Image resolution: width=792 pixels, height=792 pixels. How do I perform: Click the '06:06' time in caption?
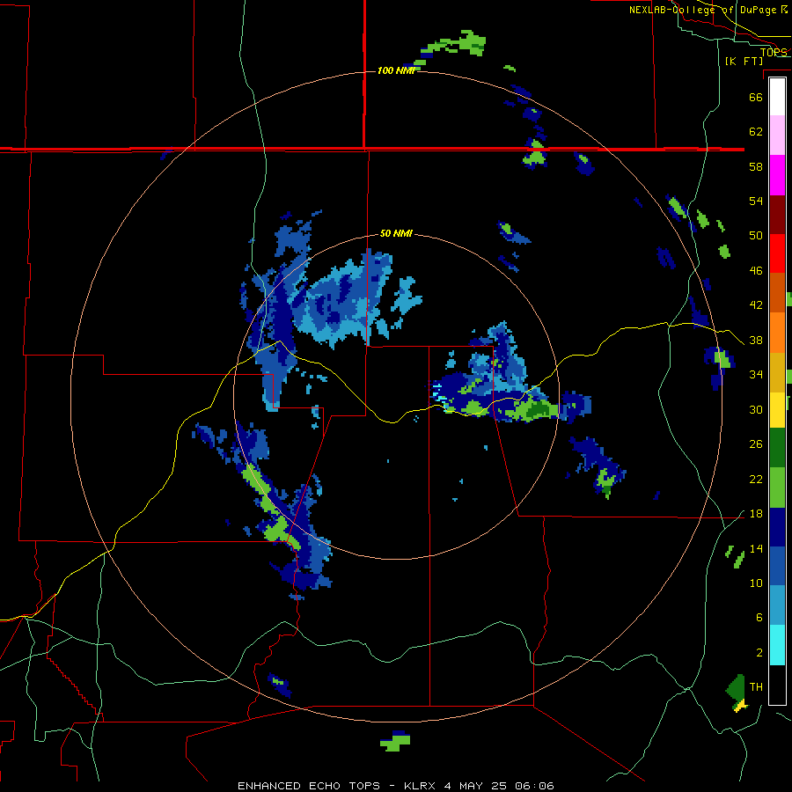pos(534,786)
